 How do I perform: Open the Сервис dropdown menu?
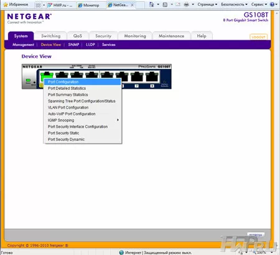(x=259, y=4)
